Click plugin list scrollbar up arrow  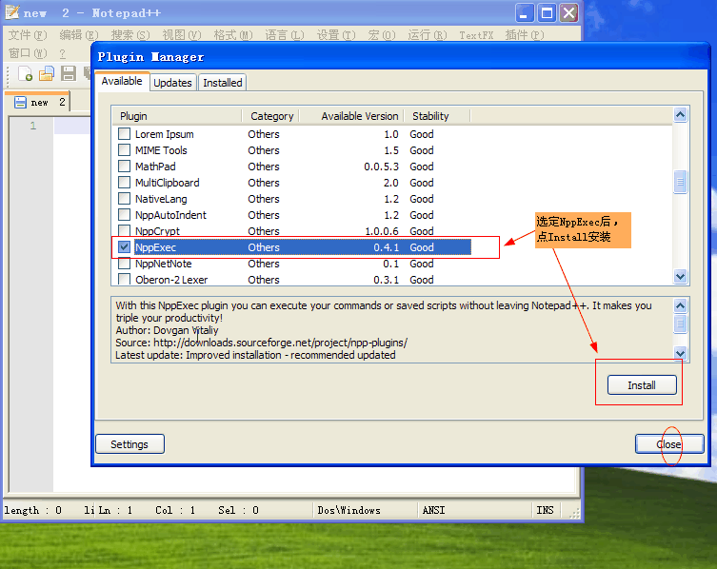pos(681,115)
